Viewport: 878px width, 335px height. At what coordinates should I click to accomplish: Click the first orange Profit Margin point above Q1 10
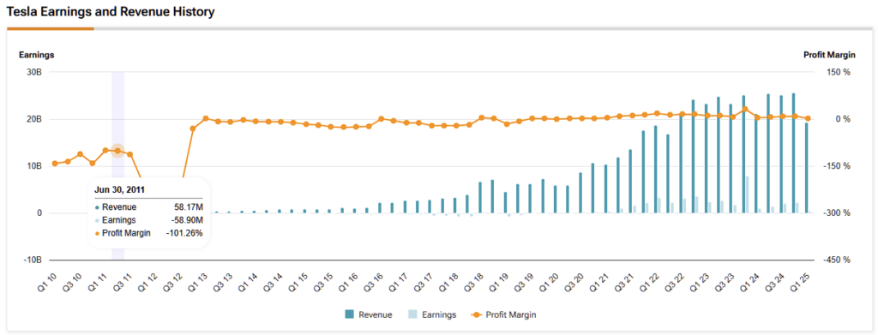pyautogui.click(x=55, y=164)
